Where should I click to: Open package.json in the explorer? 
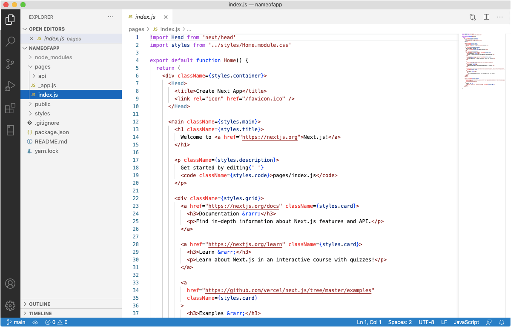[x=52, y=132]
